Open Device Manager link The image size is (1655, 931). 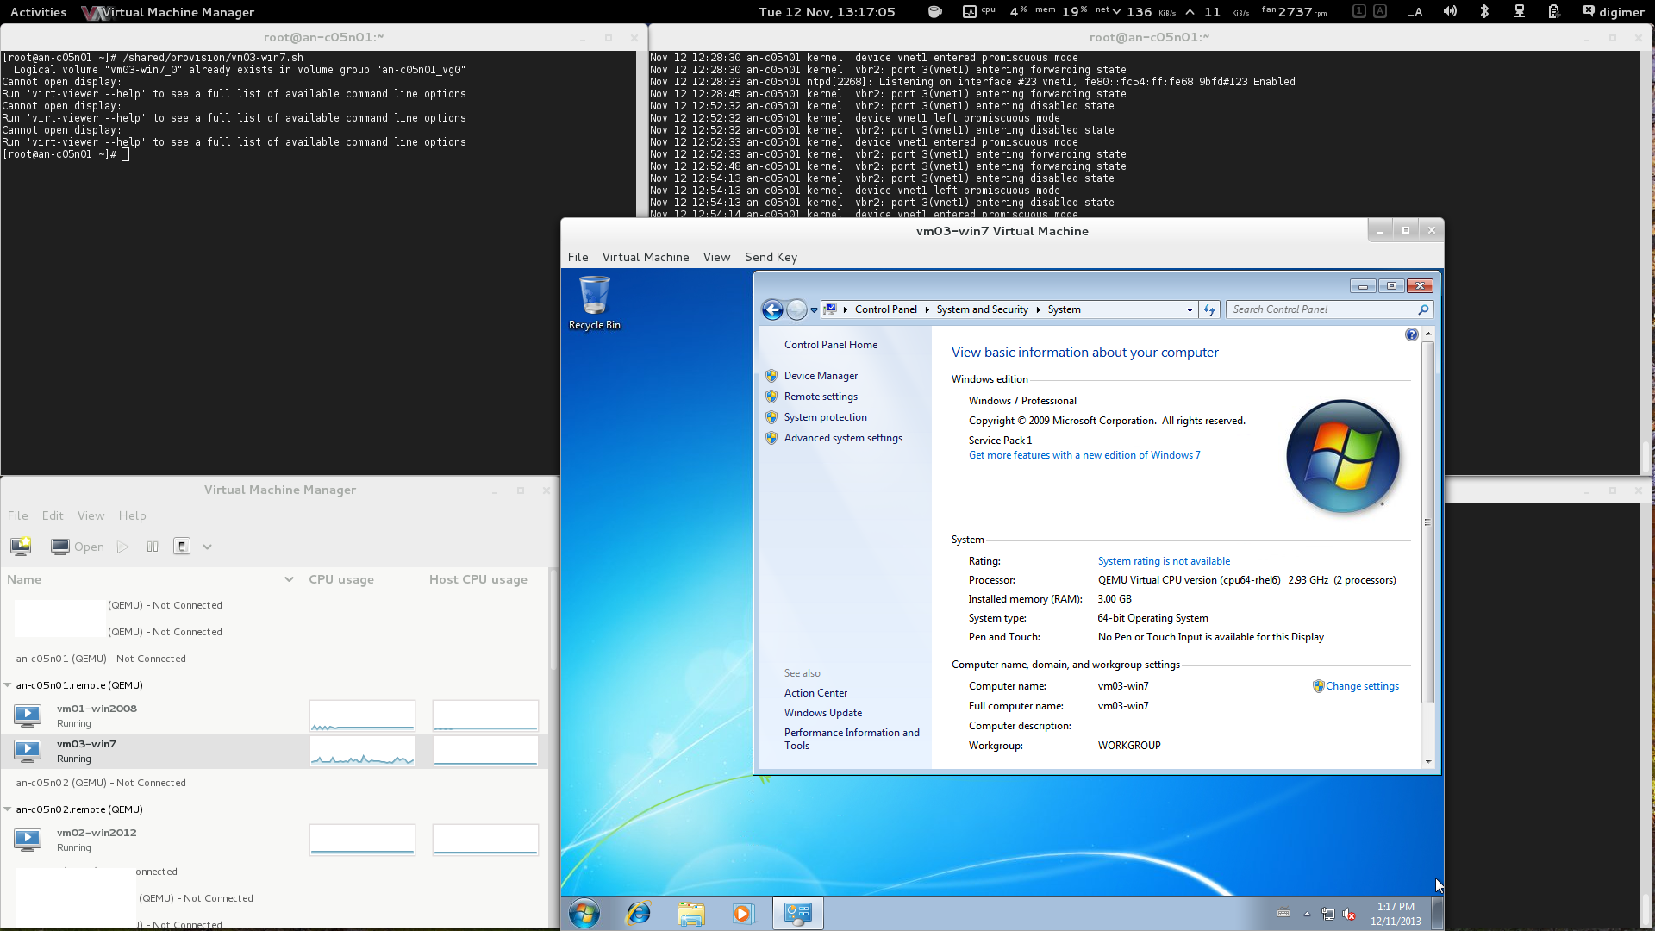click(x=821, y=376)
